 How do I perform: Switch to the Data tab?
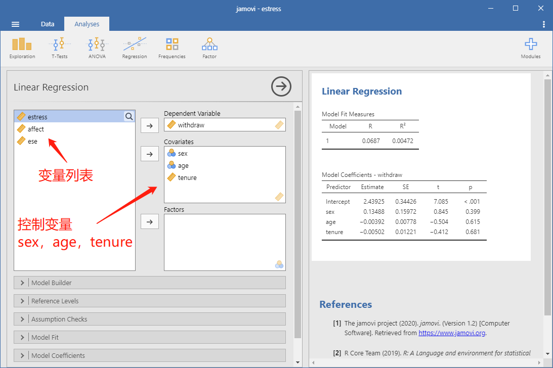coord(47,24)
